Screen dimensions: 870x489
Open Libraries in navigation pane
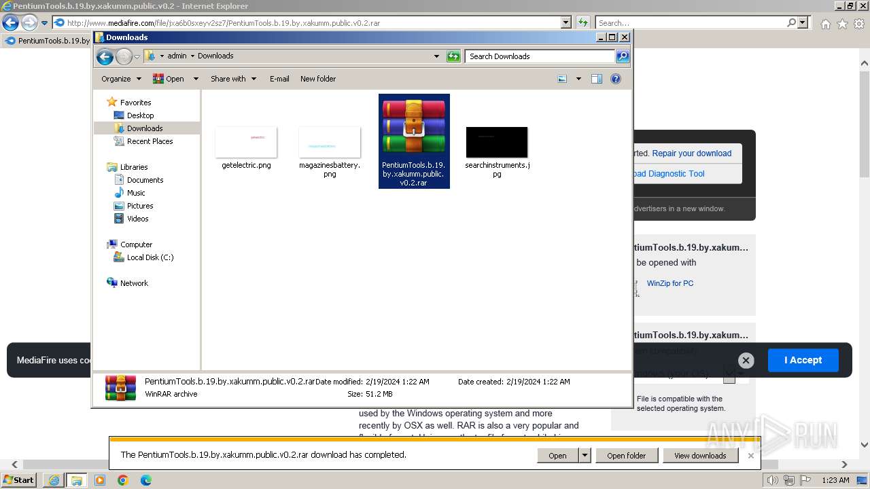click(134, 167)
